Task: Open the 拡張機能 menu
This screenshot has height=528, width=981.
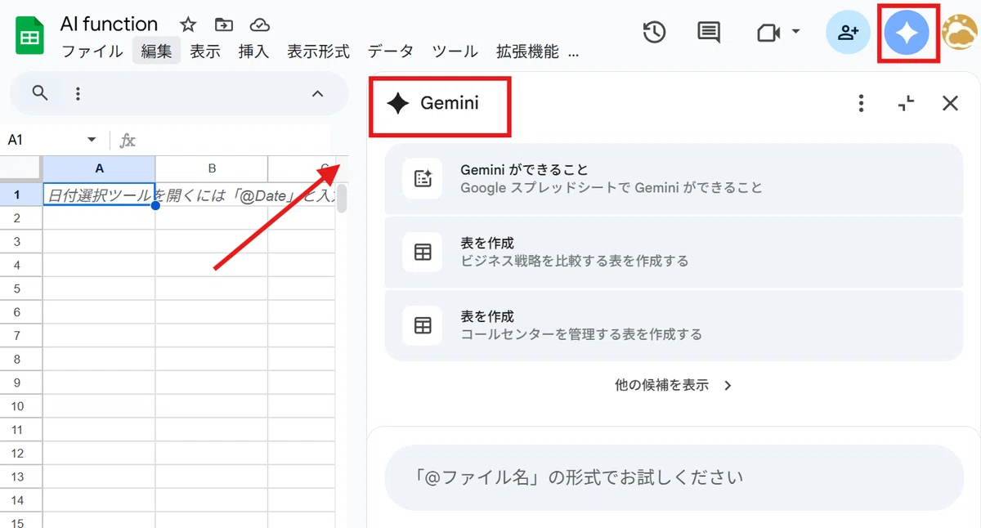Action: pyautogui.click(x=527, y=51)
